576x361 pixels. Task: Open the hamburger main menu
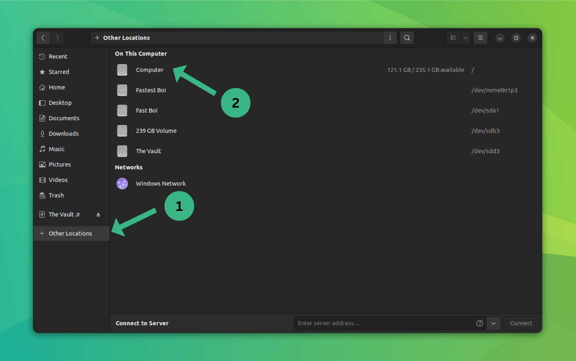[480, 38]
